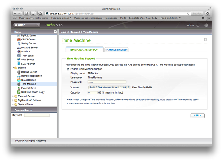This screenshot has height=162, width=223.
Task: Open the help icon for Time Machine
Action: point(205,39)
